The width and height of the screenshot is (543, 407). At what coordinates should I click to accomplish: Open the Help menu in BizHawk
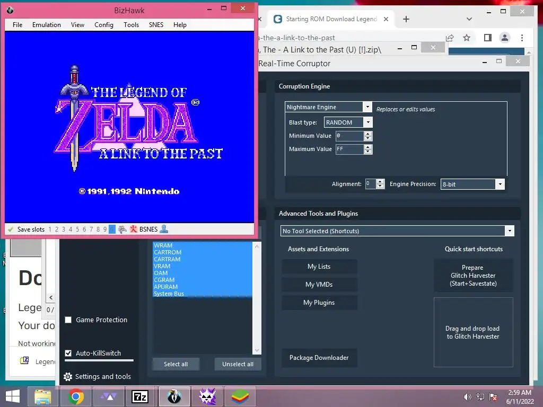[180, 24]
